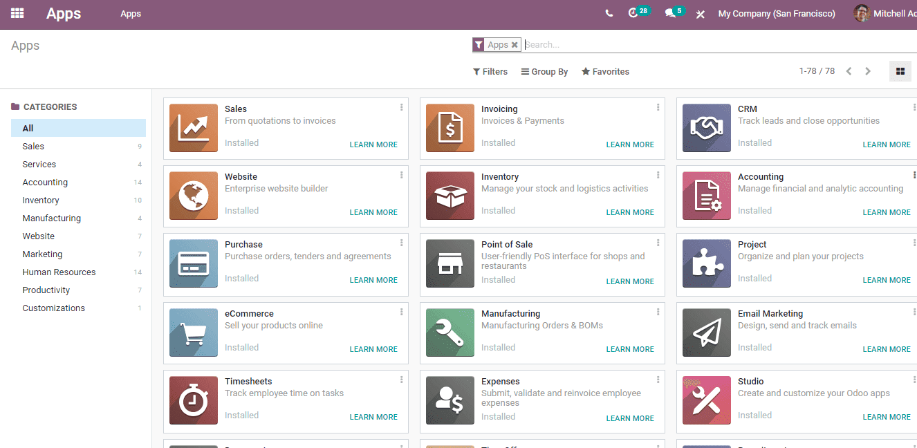Switch to kanban view icon
Image resolution: width=917 pixels, height=448 pixels.
click(x=900, y=71)
